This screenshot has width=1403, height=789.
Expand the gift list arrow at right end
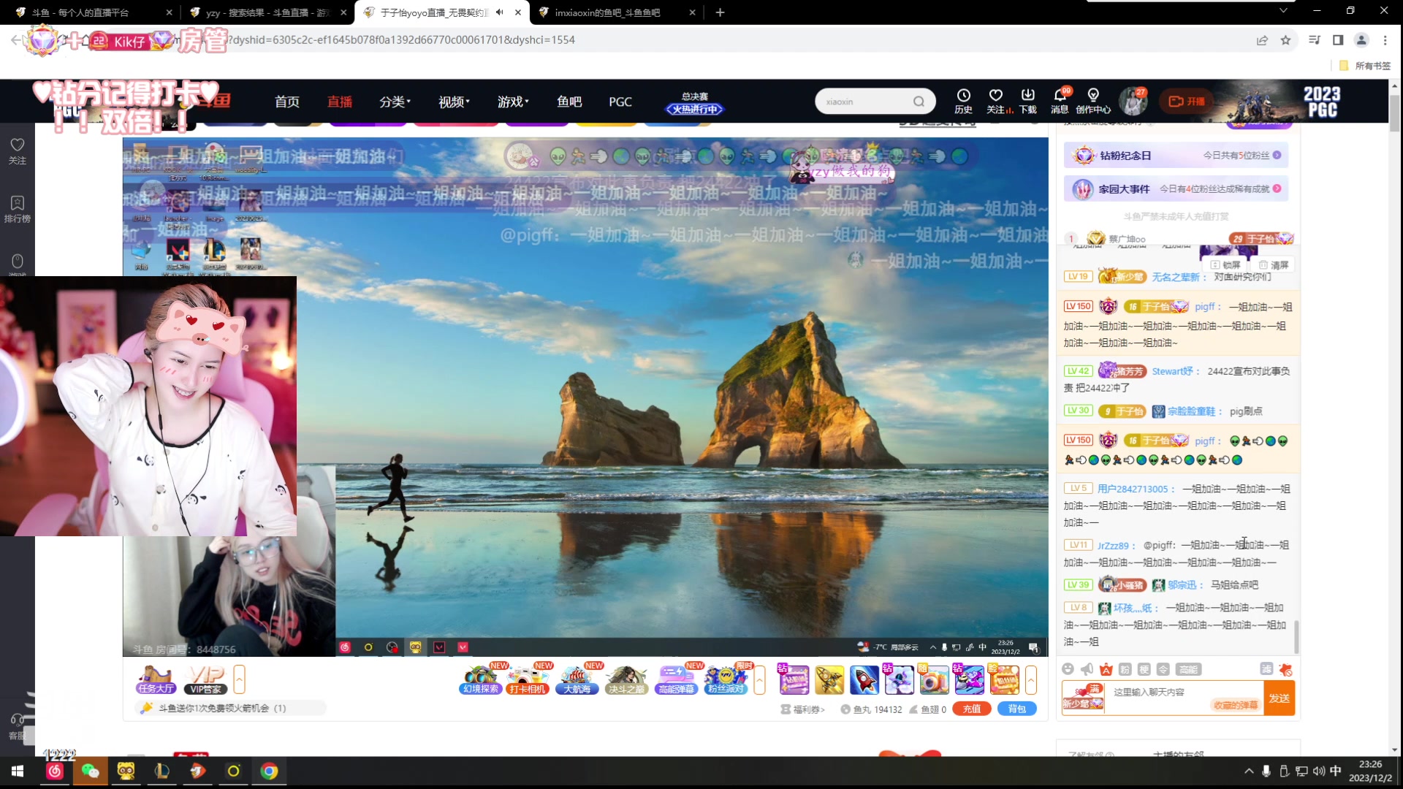pyautogui.click(x=1031, y=680)
